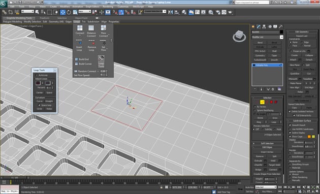Click the Select by Name toolbar icon
This screenshot has height=194, width=320.
[43, 12]
